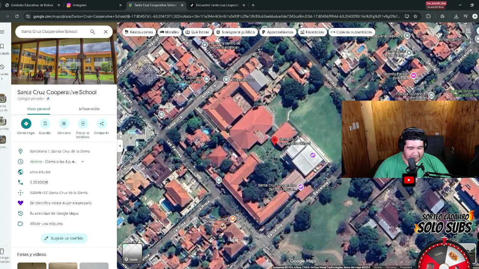Open a new browser tab
479x269 pixels.
pyautogui.click(x=253, y=5)
